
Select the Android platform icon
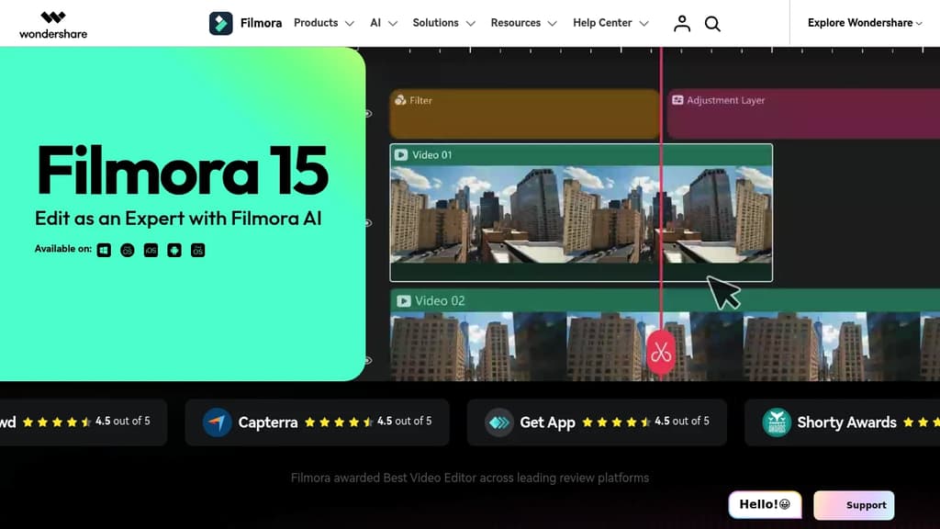coord(173,250)
